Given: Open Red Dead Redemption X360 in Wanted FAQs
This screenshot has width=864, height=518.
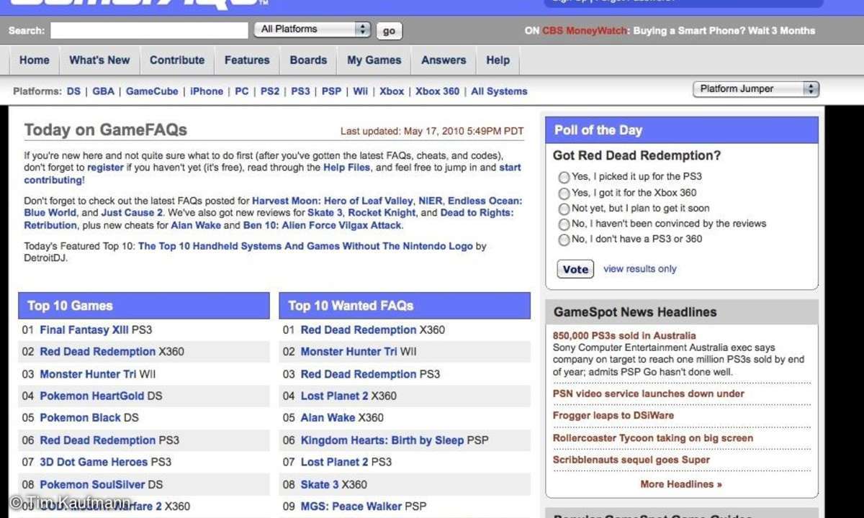Looking at the screenshot, I should [359, 330].
